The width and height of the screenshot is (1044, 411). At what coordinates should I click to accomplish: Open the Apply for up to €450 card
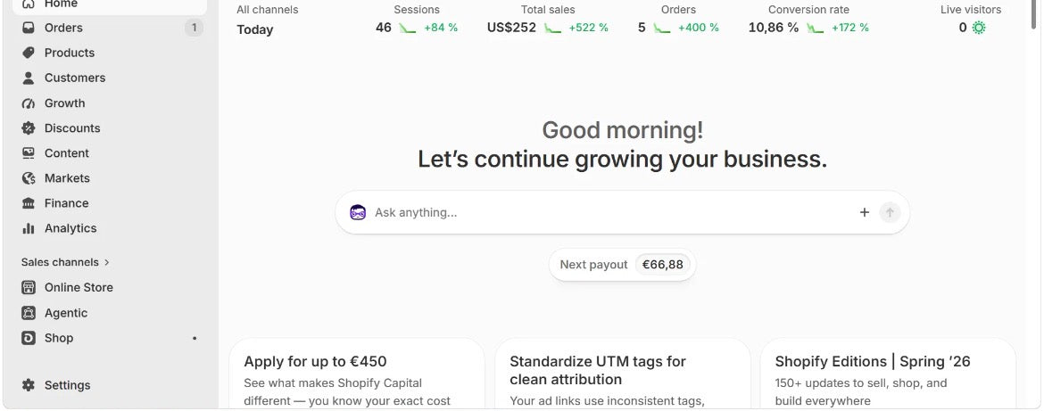point(356,374)
